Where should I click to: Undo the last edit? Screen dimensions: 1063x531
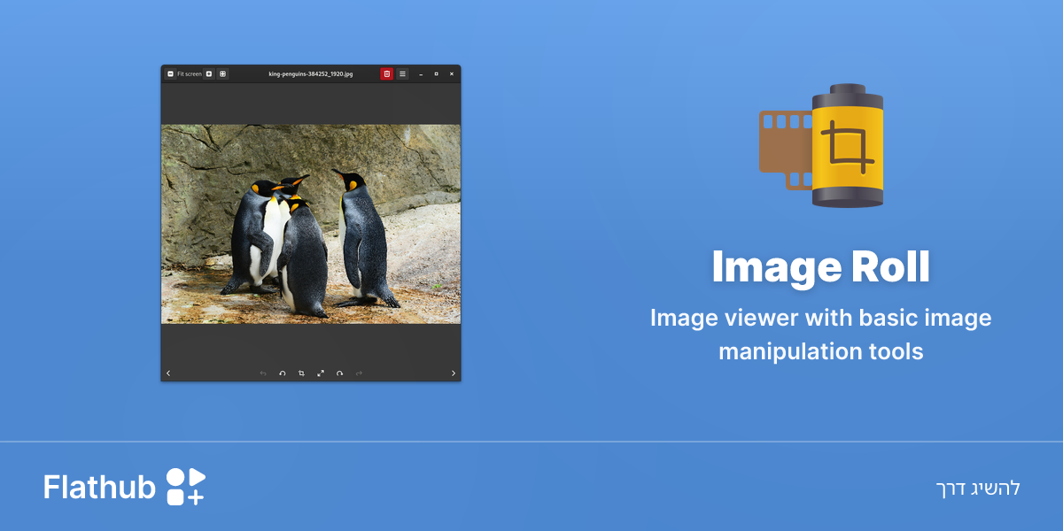point(263,373)
